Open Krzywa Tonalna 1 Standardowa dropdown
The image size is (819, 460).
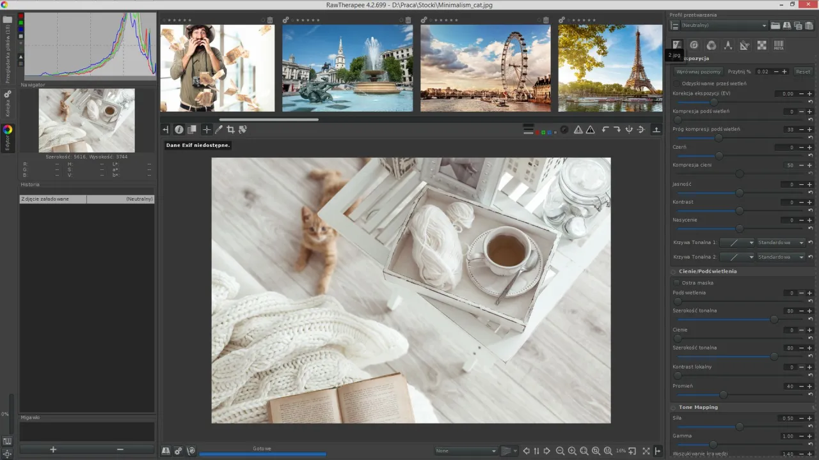[780, 242]
